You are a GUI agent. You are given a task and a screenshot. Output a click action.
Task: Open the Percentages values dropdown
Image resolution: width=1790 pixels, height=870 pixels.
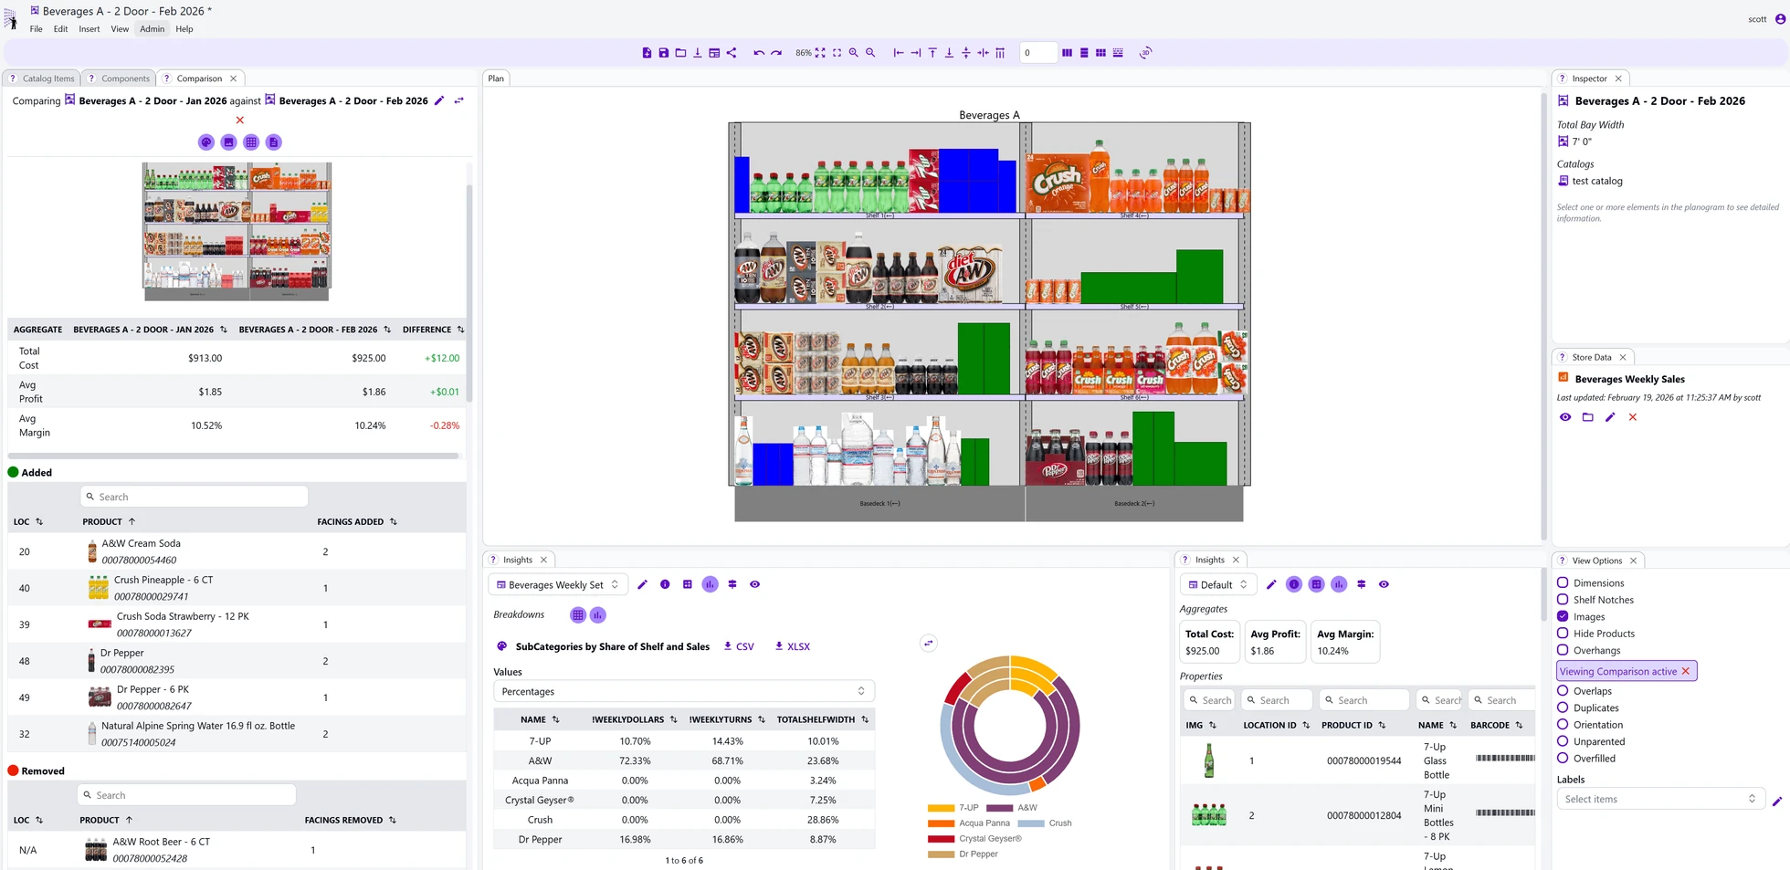684,691
